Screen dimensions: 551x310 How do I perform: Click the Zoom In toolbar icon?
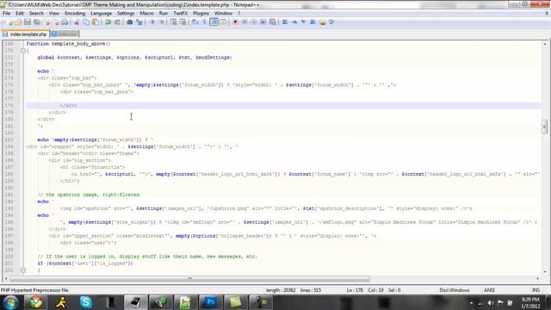click(152, 22)
